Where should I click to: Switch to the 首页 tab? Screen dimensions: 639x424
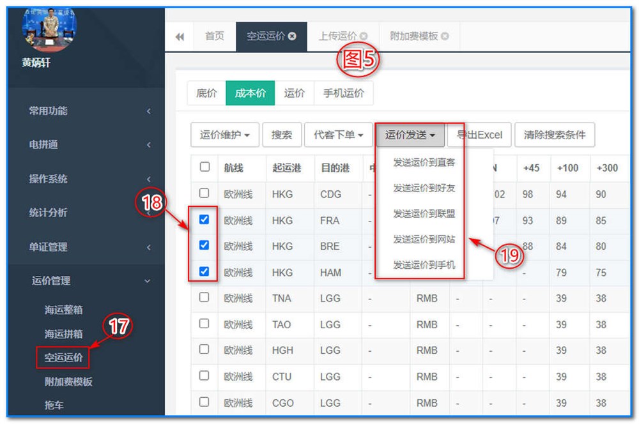click(x=213, y=36)
